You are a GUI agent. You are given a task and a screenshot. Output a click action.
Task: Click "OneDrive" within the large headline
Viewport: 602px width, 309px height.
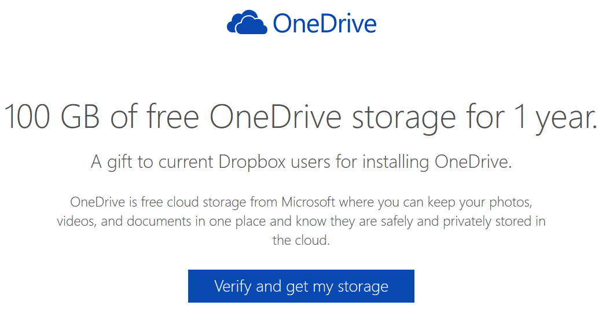[276, 117]
